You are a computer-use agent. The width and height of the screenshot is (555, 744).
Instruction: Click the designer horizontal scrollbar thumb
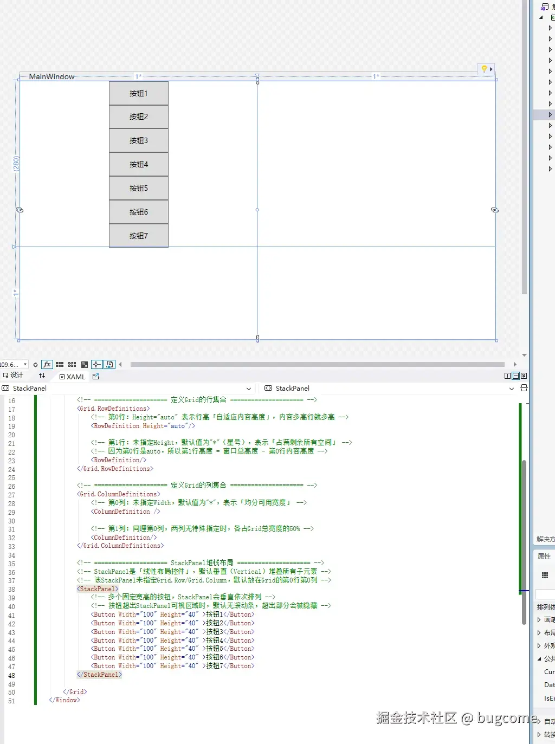[x=318, y=364]
